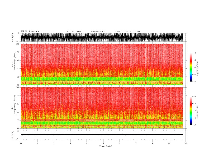
Task: Click the "6" kHz tick on ch.1 axis
Action: coord(18,60)
